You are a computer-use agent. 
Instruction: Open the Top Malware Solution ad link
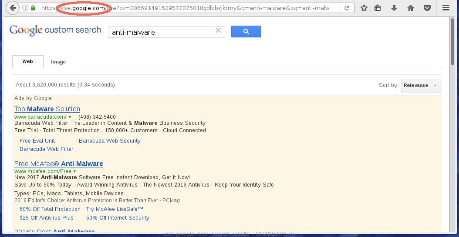pyautogui.click(x=47, y=109)
